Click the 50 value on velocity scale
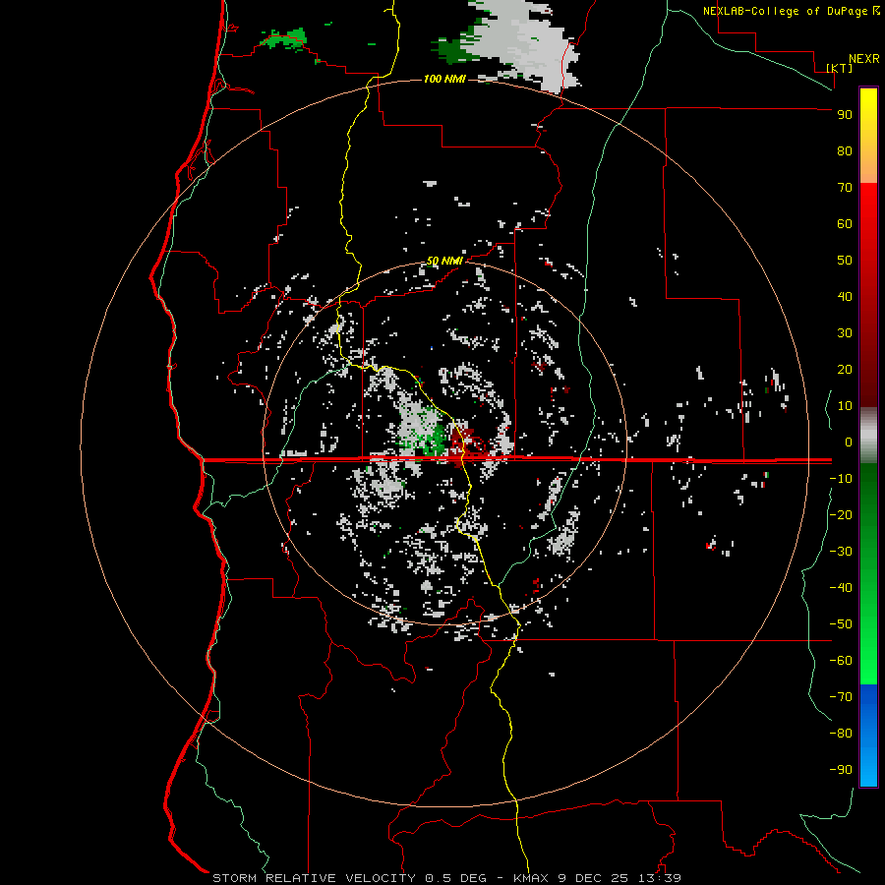Image resolution: width=885 pixels, height=885 pixels. coord(845,261)
